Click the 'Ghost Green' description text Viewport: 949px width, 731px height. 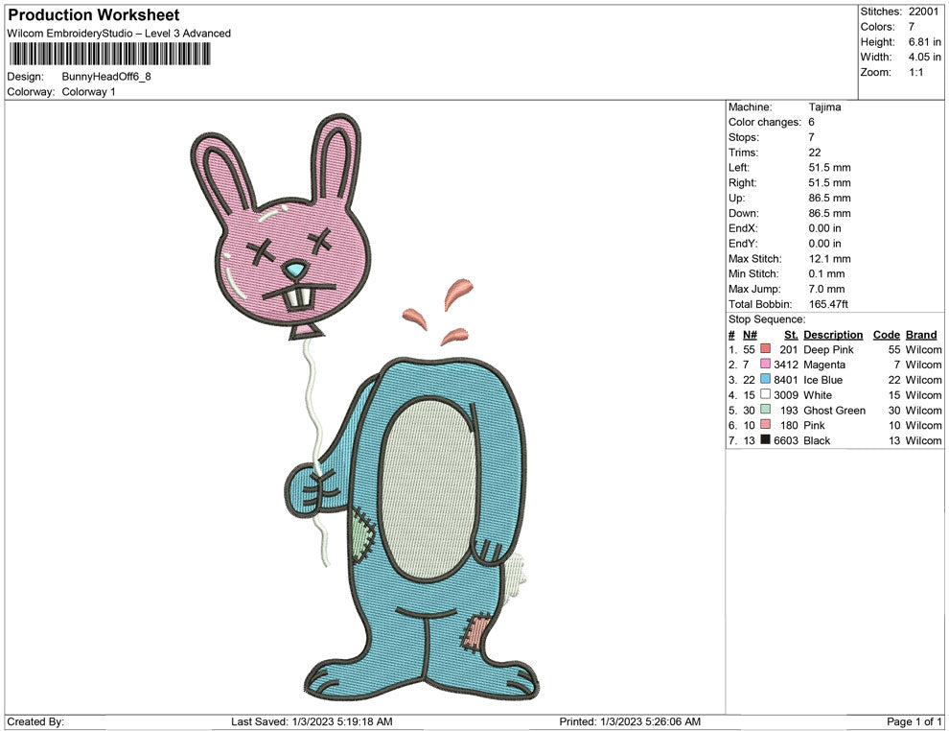[834, 410]
